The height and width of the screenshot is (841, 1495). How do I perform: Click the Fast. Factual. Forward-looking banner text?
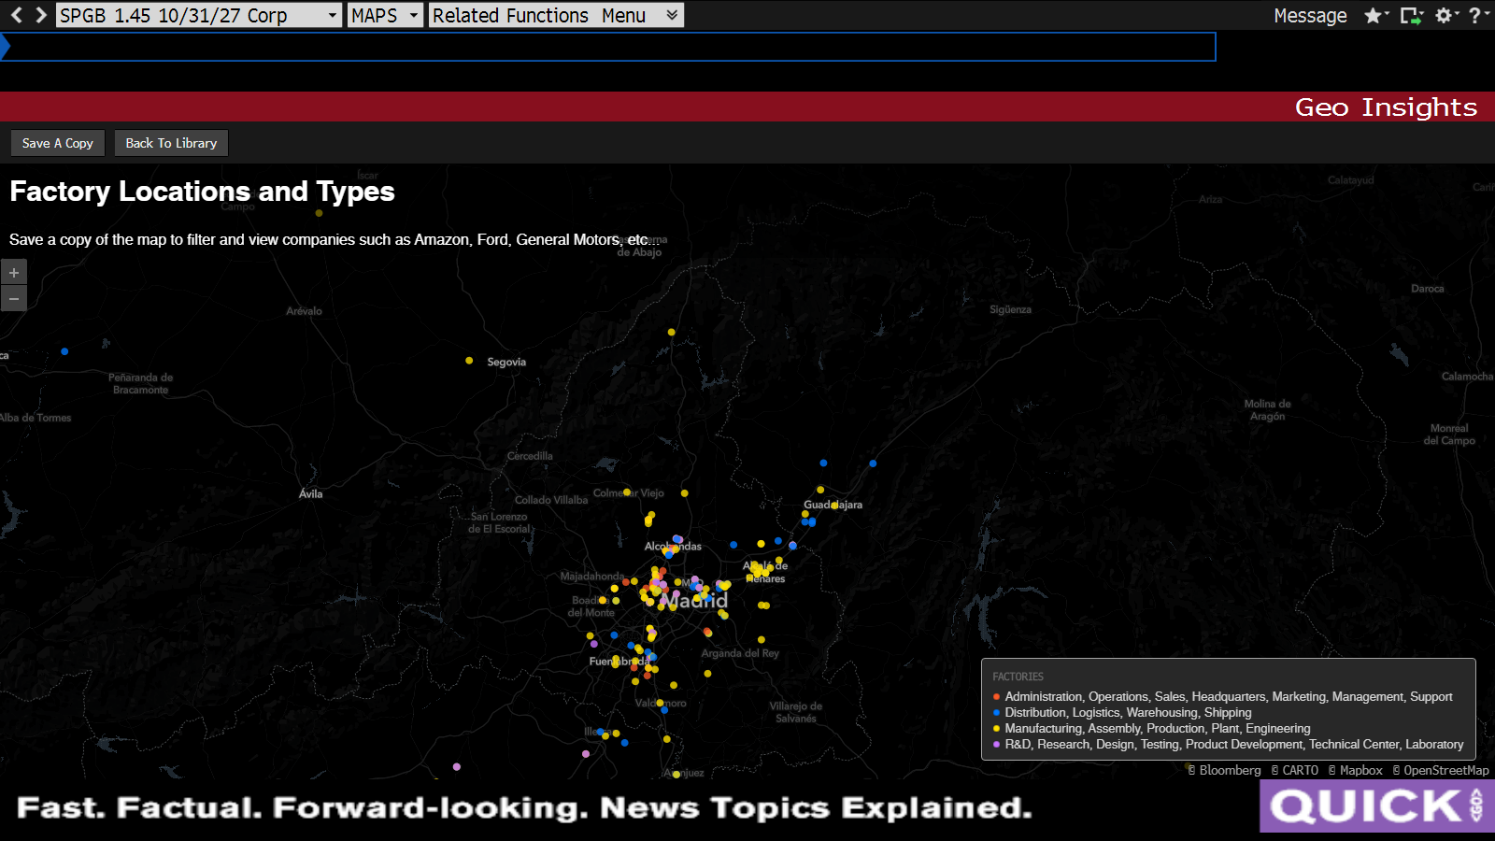524,807
